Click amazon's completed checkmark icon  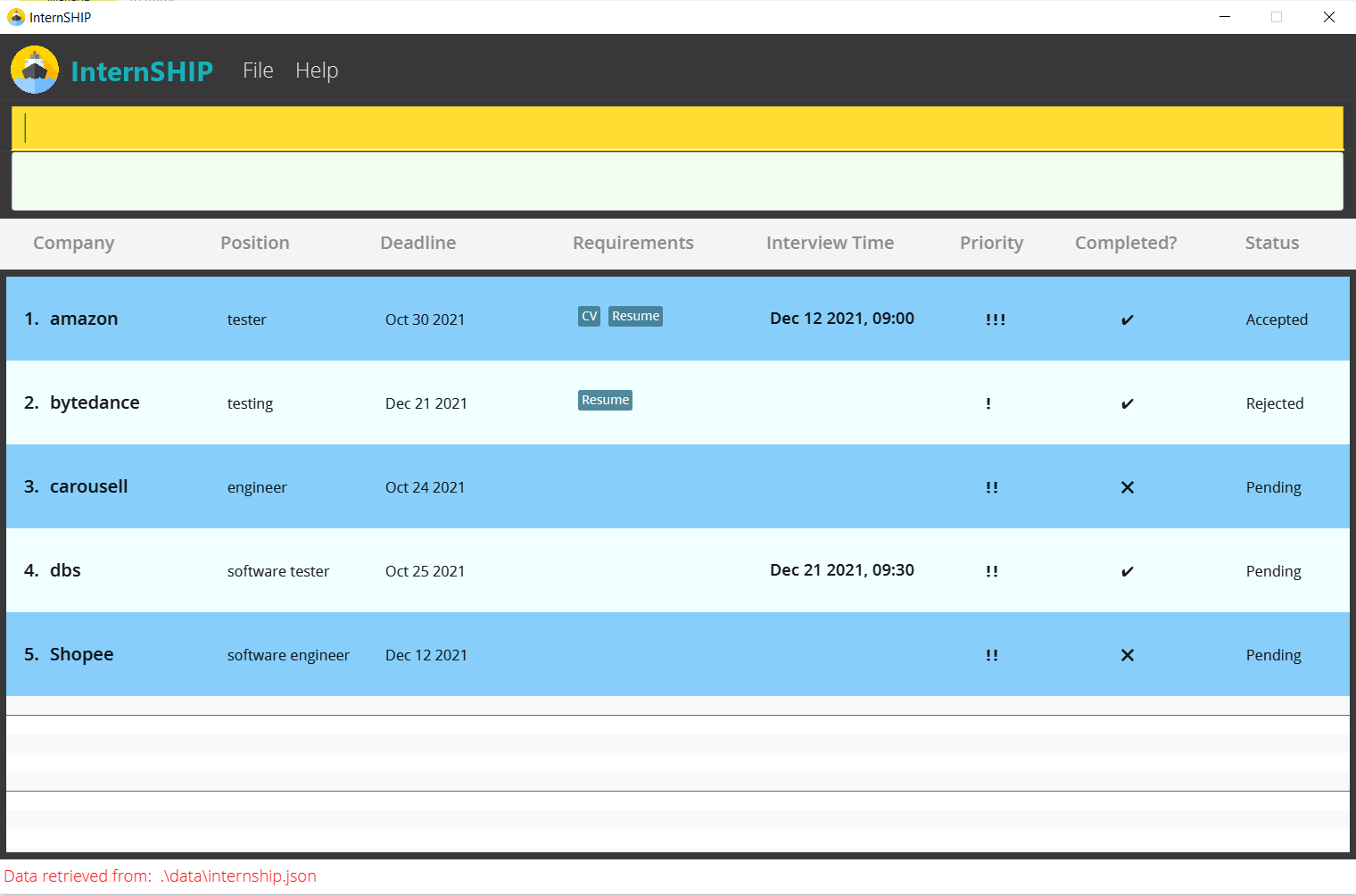[x=1128, y=319]
